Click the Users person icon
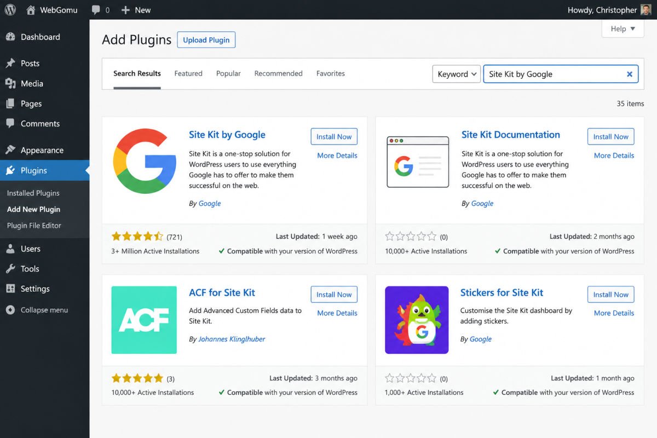Viewport: 657px width, 438px height. (x=10, y=249)
